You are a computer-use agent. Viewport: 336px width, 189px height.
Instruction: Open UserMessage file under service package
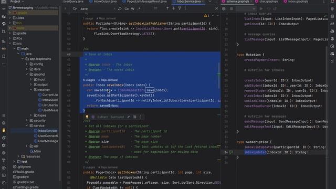point(46,141)
